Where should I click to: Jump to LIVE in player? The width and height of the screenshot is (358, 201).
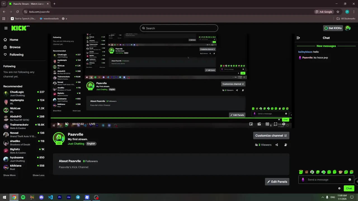pyautogui.click(x=92, y=124)
